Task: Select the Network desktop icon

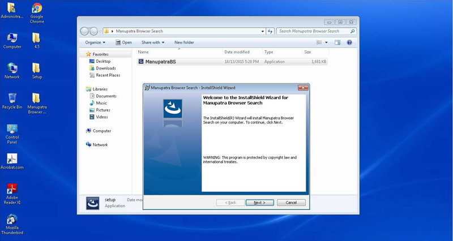Action: pos(12,71)
